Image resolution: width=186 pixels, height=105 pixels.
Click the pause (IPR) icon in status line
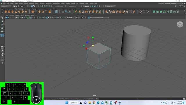(x=99, y=6)
